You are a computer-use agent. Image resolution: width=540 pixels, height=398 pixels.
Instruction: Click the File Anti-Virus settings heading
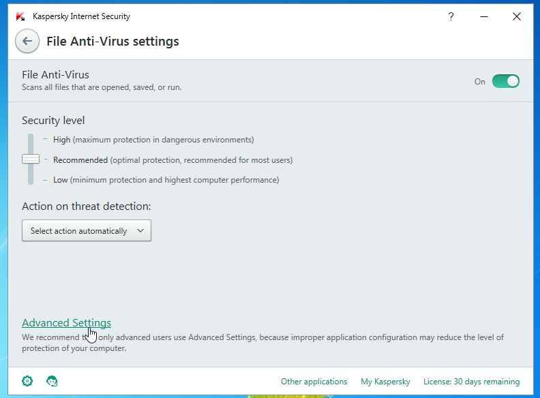tap(112, 41)
